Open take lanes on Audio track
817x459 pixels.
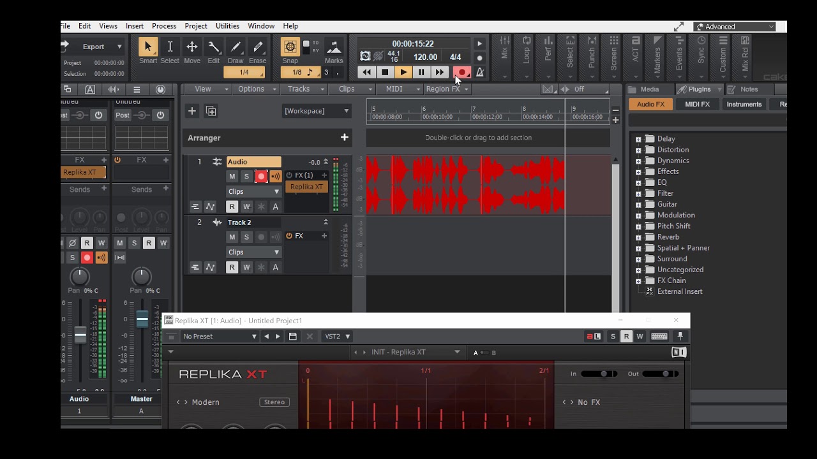[195, 207]
